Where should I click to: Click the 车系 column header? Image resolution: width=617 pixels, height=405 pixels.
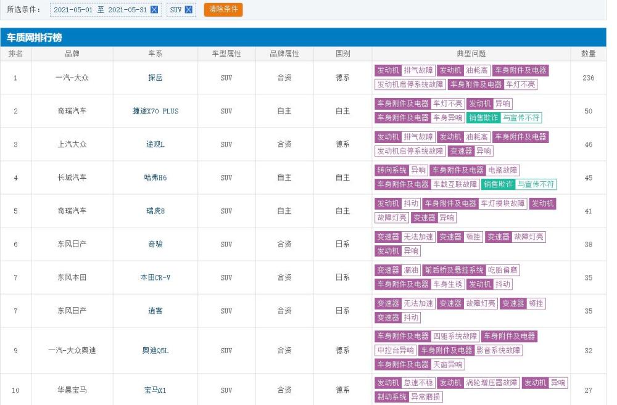pyautogui.click(x=155, y=54)
